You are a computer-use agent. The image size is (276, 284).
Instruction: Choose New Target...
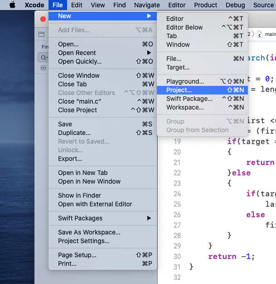tap(202, 68)
